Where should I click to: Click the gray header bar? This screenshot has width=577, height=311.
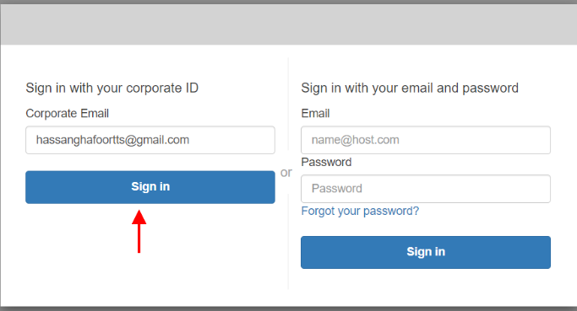[x=289, y=24]
